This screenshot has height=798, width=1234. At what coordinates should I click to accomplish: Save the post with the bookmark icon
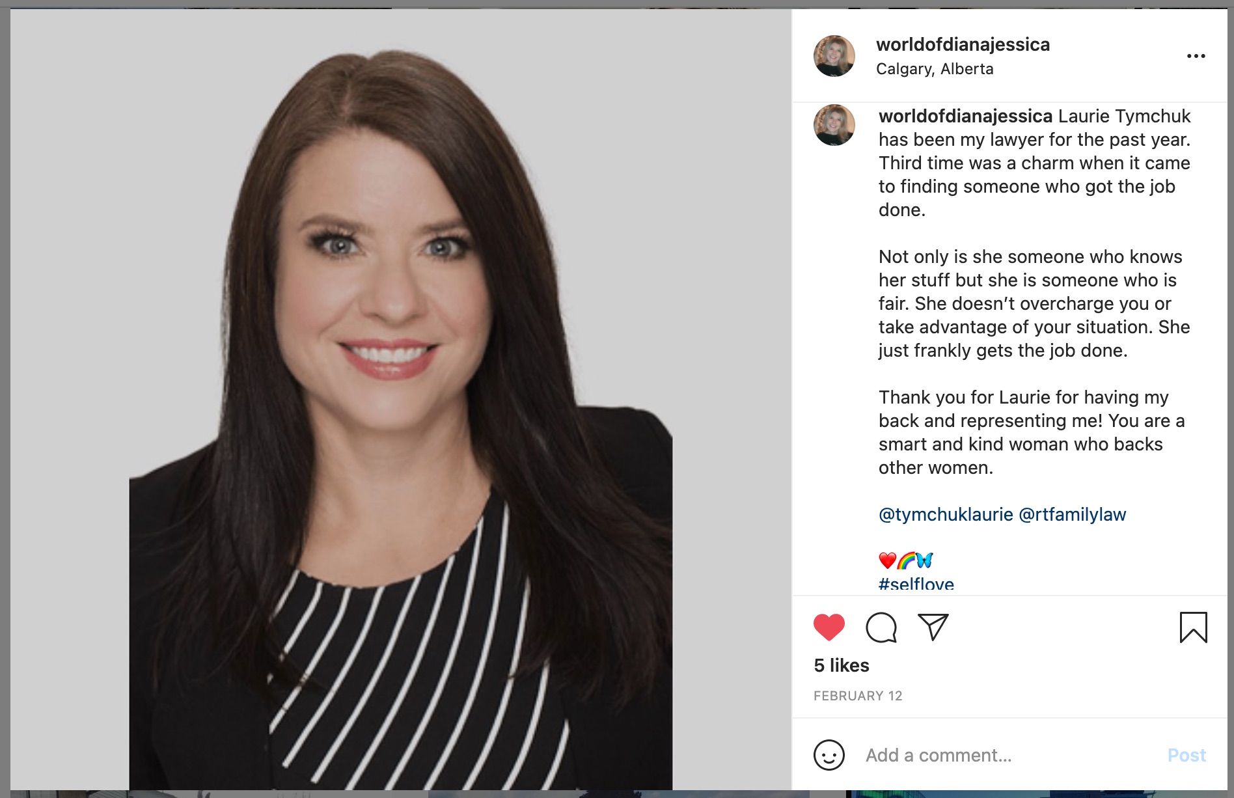pyautogui.click(x=1193, y=627)
